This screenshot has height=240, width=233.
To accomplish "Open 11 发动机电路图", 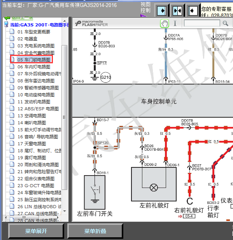I will pyautogui.click(x=34, y=102).
